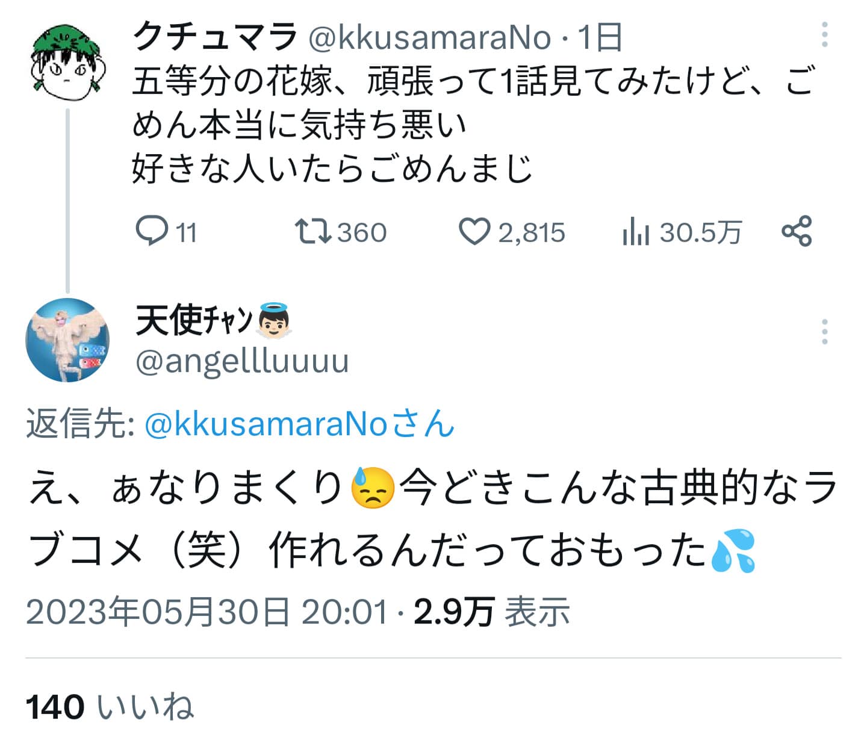
Task: Click the 2.9万 表示 view count
Action: pyautogui.click(x=491, y=612)
